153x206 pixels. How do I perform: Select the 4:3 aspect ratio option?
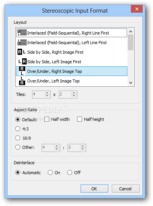18,129
